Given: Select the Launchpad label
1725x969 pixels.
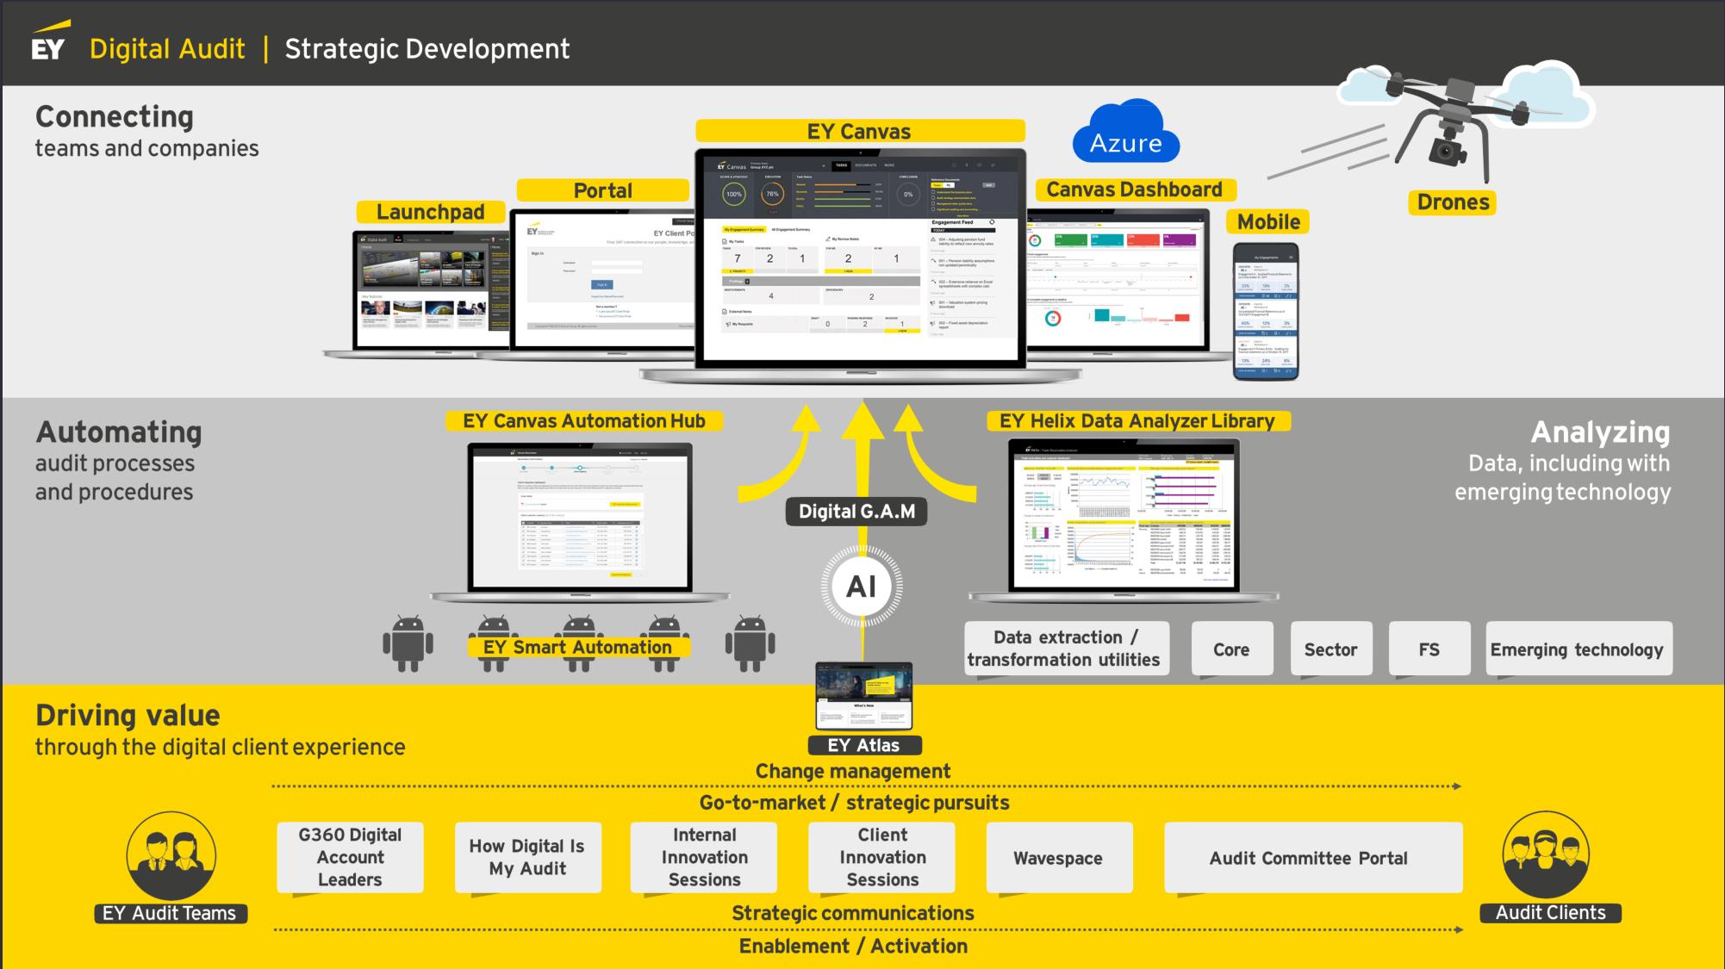Looking at the screenshot, I should pyautogui.click(x=431, y=212).
